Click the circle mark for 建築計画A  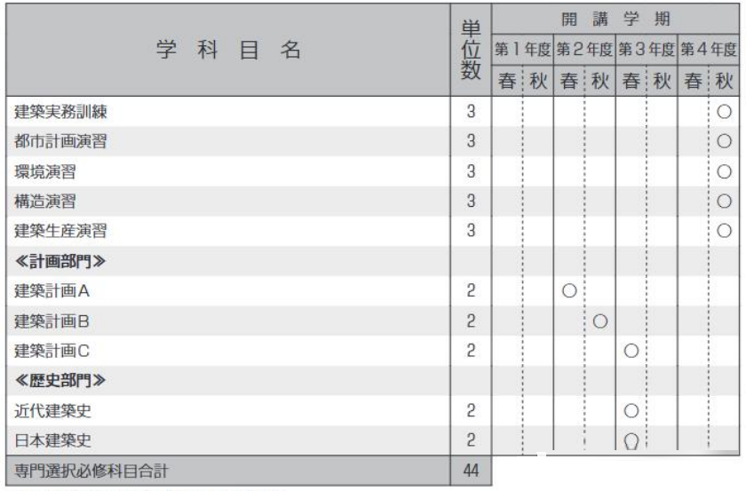pos(570,290)
